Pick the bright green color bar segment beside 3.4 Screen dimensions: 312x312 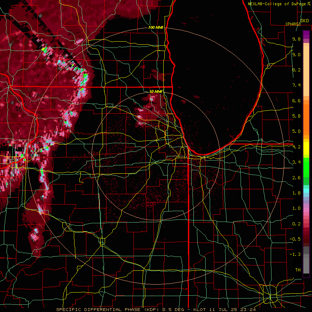[306, 167]
